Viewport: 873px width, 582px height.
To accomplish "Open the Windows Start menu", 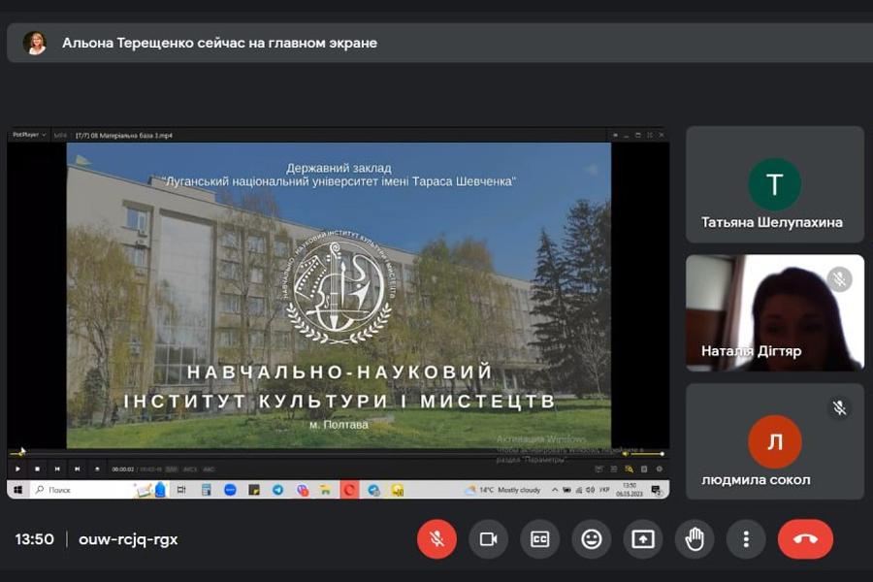I will 17,490.
